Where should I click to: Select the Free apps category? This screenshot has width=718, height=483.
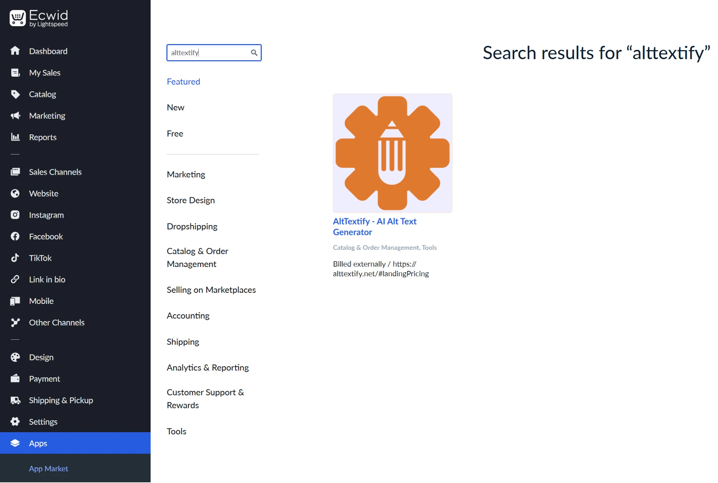175,133
